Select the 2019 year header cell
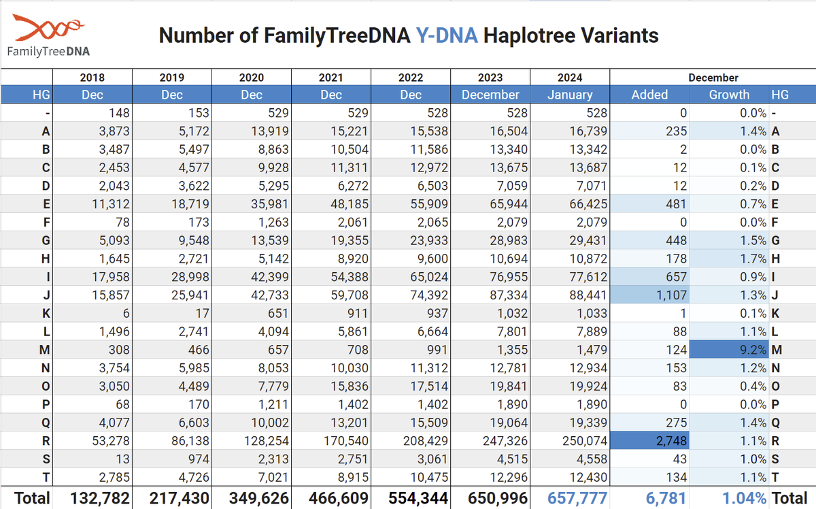 pyautogui.click(x=172, y=78)
